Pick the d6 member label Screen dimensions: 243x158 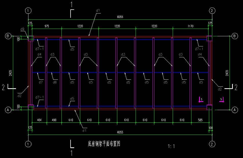(x=55, y=82)
